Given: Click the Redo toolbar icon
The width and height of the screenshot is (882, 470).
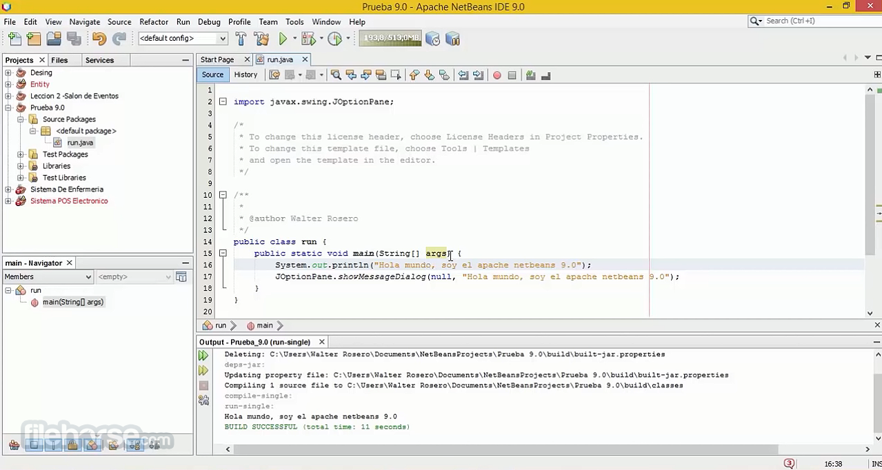Looking at the screenshot, I should [119, 39].
